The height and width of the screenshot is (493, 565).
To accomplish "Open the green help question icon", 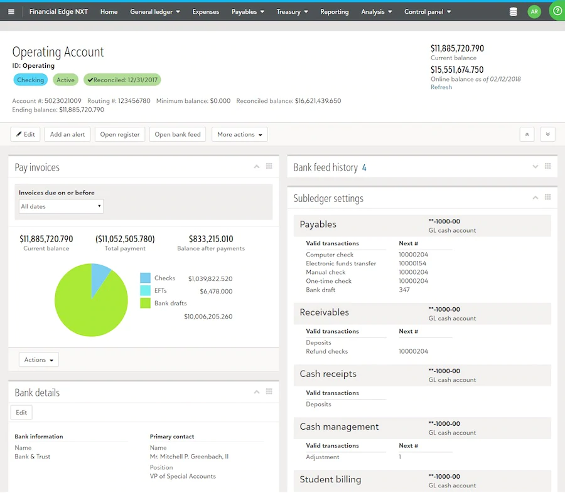I will point(557,11).
